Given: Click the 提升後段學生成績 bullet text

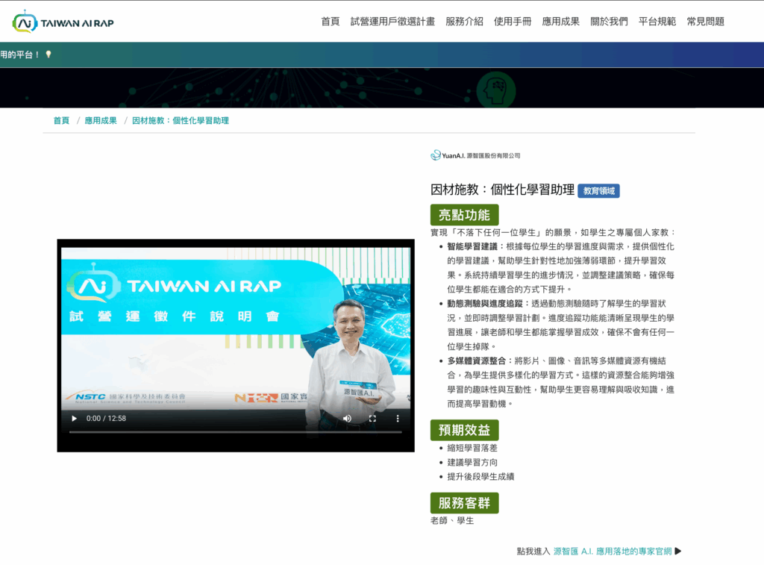Looking at the screenshot, I should click(x=480, y=476).
